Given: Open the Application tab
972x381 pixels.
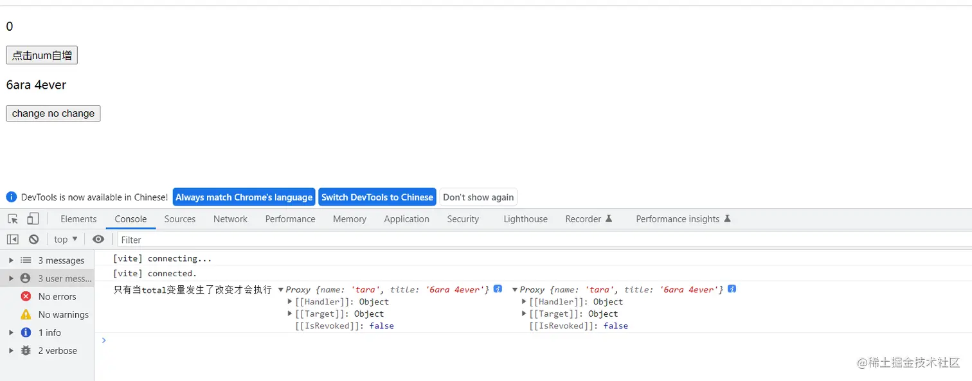Looking at the screenshot, I should click(x=406, y=219).
